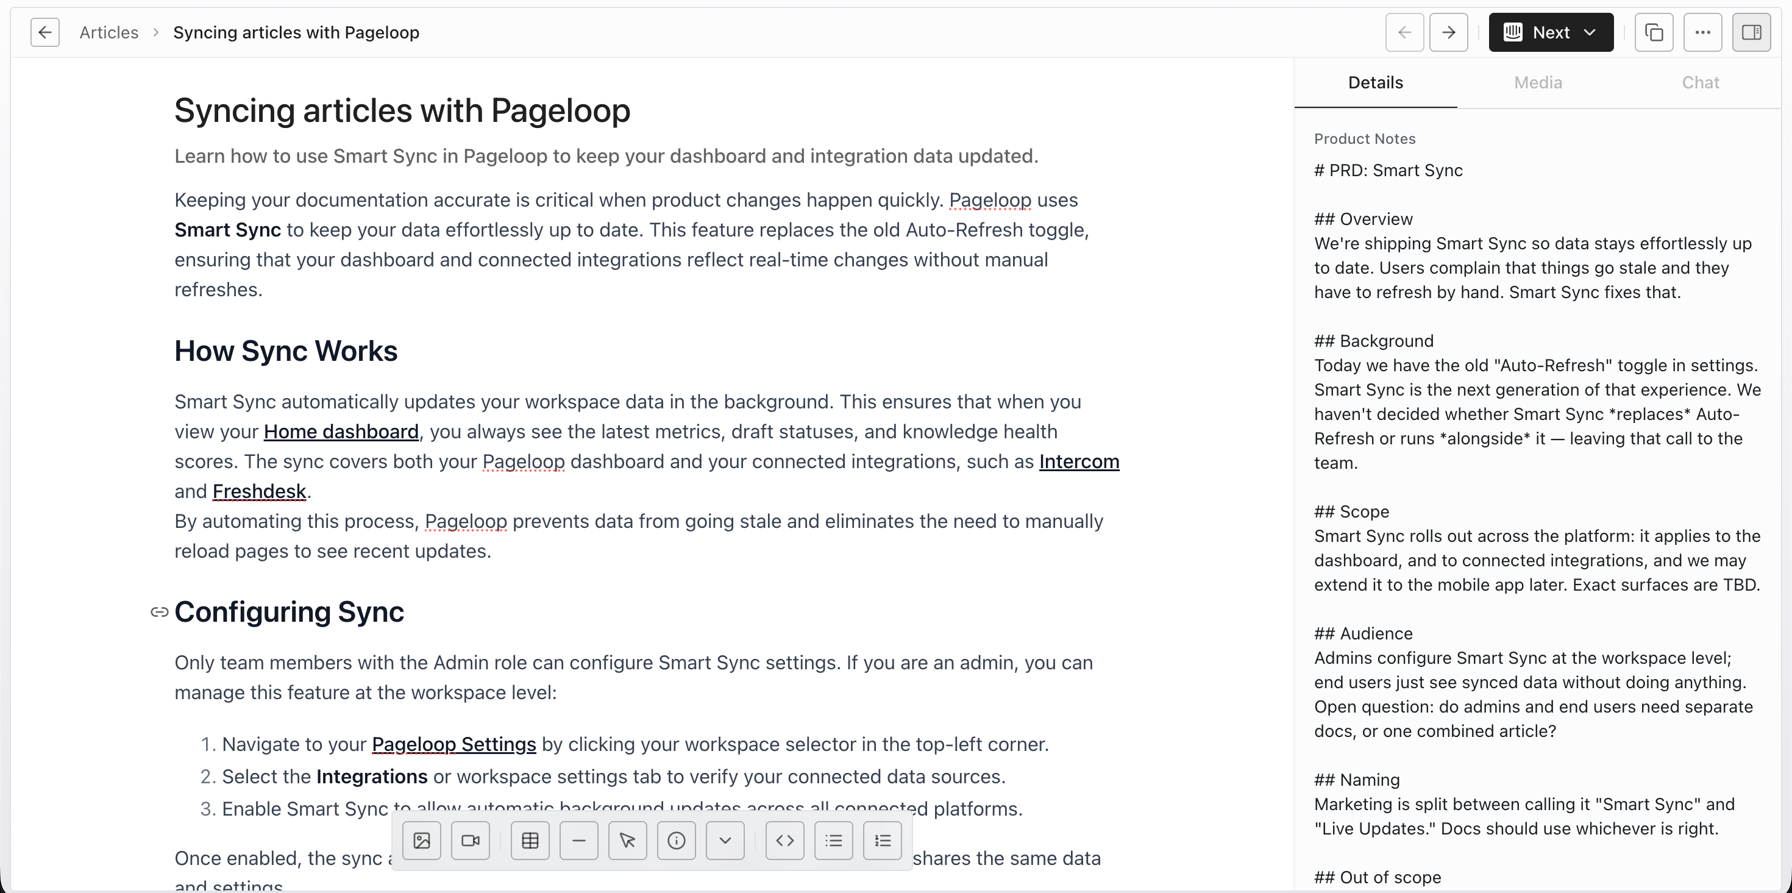Switch to the Chat tab

1700,82
